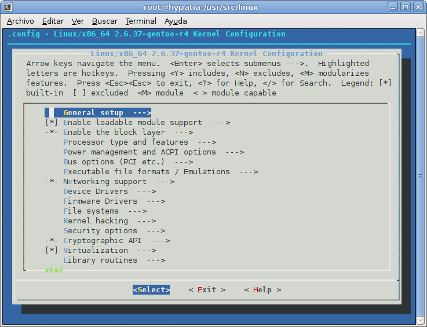Image resolution: width=427 pixels, height=327 pixels.
Task: Click the window title root@hypatia:/usr/src/linux
Action: pos(200,7)
